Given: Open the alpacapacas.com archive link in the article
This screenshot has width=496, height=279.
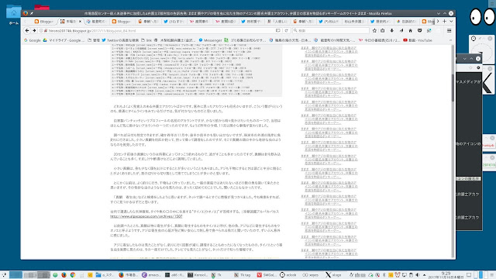Looking at the screenshot, I should [146, 216].
